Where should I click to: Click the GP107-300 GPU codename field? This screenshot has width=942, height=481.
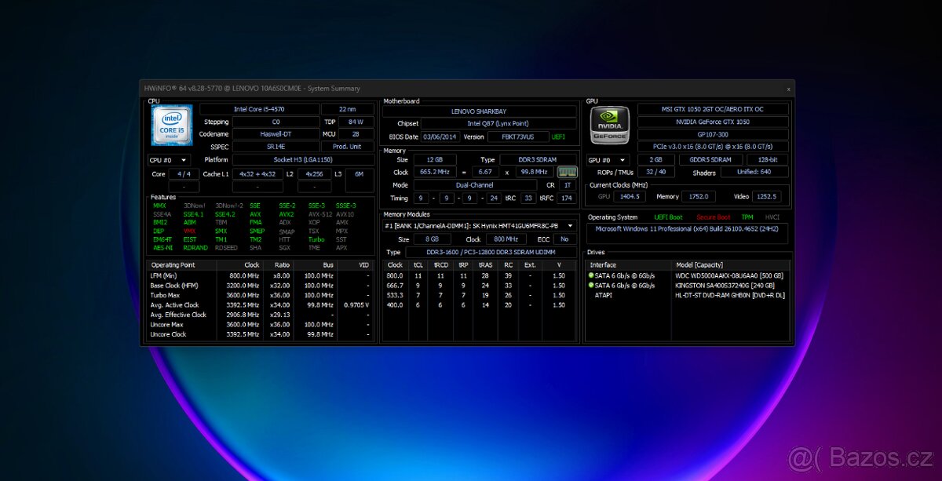713,134
